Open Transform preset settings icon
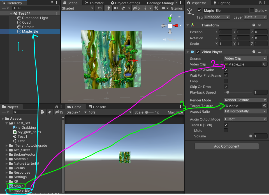Image resolution: width=269 pixels, height=195 pixels. pos(259,25)
